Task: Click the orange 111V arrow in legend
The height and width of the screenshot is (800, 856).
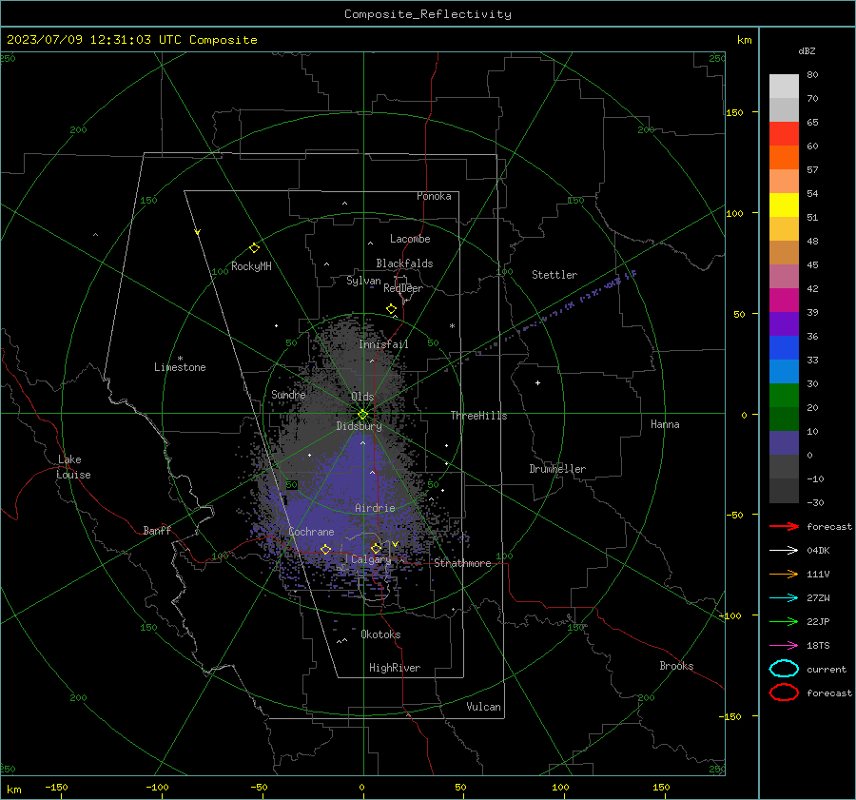Action: coord(784,574)
